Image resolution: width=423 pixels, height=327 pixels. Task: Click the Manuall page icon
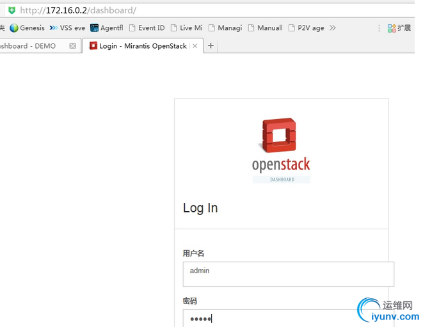[251, 28]
